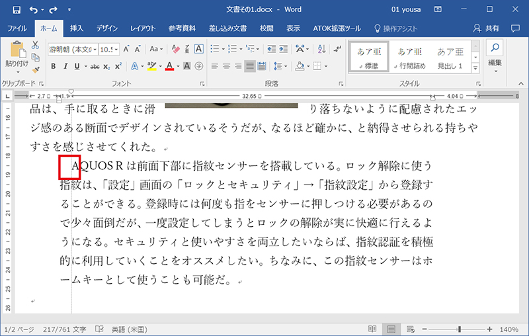Copy selection using the copy icon
Viewport: 529px width, 336px height.
tap(35, 57)
